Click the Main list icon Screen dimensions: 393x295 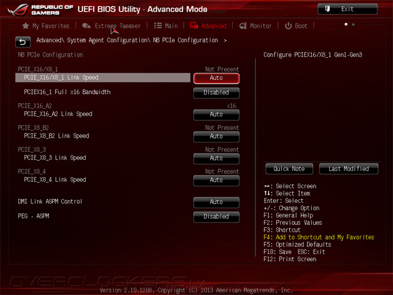(158, 26)
